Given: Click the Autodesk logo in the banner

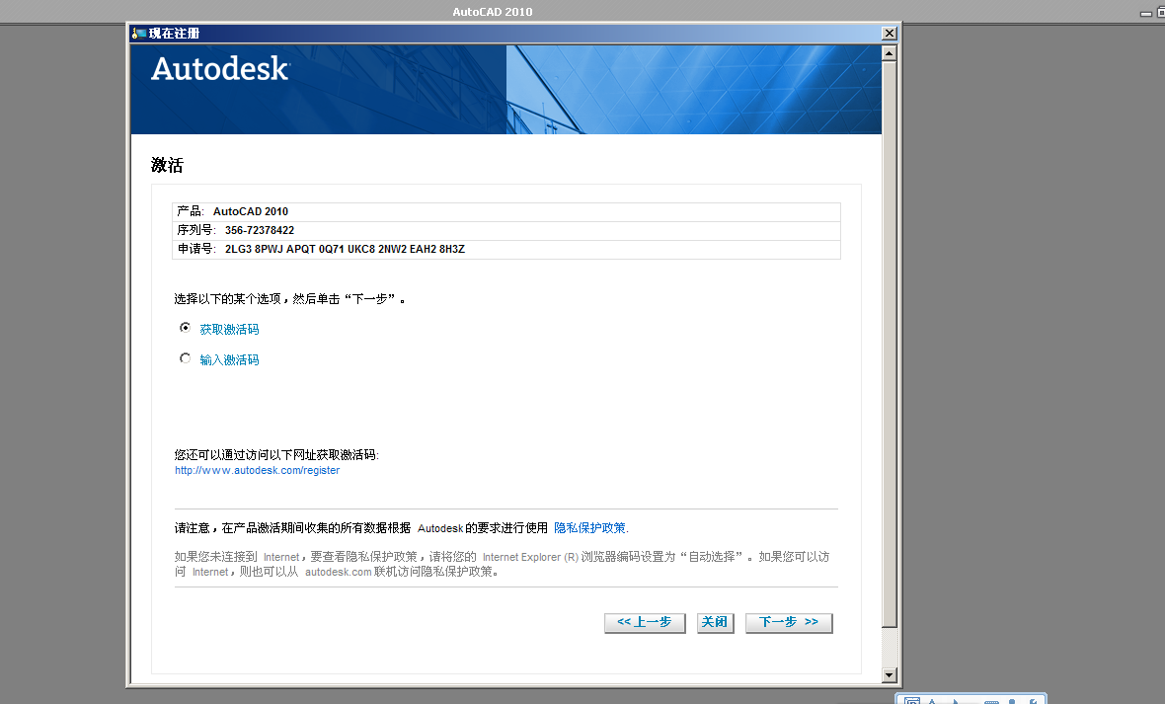Looking at the screenshot, I should click(x=220, y=69).
